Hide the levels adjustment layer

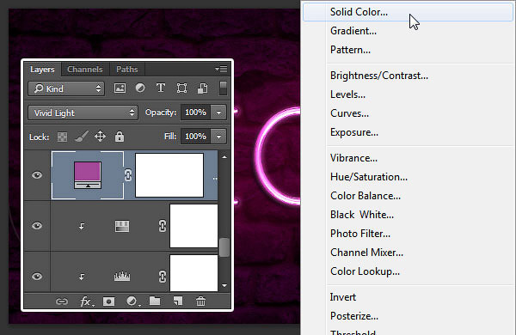pyautogui.click(x=37, y=276)
